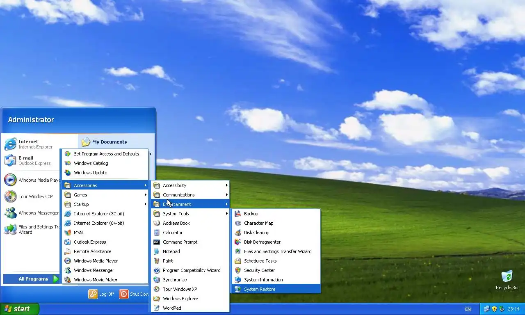Viewport: 525px width, 315px height.
Task: Click EN language indicator in taskbar
Action: coord(468,309)
